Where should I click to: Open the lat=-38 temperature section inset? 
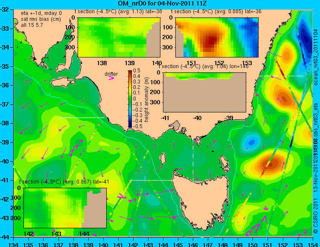[119, 37]
